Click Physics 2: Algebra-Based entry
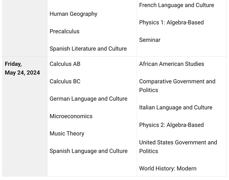229x180 pixels. pyautogui.click(x=171, y=125)
